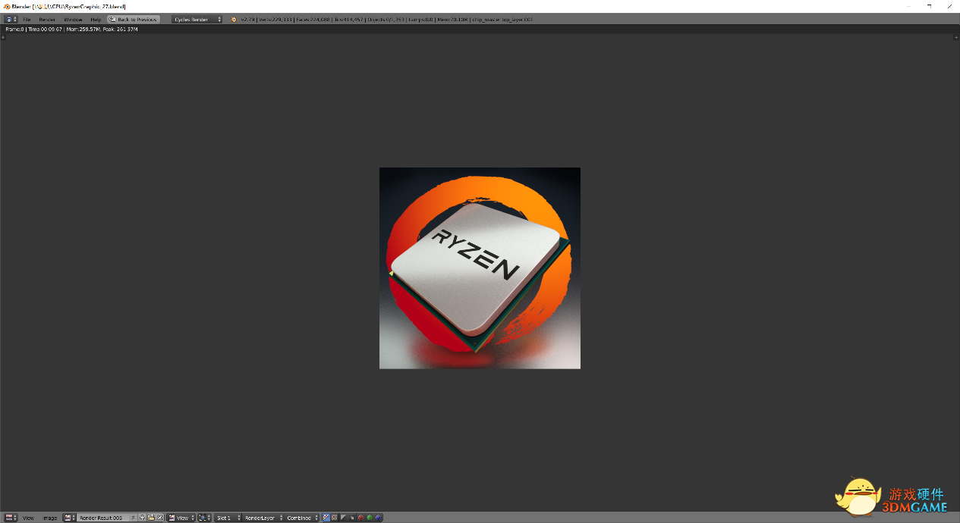Click the Blender title bar icon
960x523 pixels.
(x=7, y=6)
